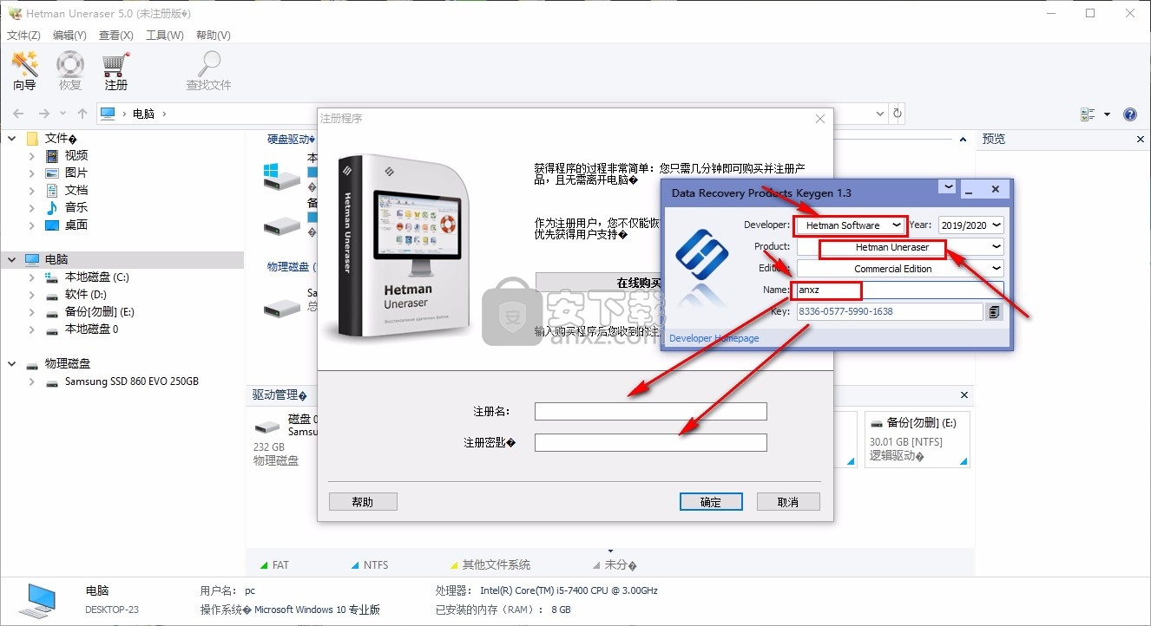The width and height of the screenshot is (1151, 626).
Task: Select the 备份[勿删] (E:) tree item
Action: [100, 312]
